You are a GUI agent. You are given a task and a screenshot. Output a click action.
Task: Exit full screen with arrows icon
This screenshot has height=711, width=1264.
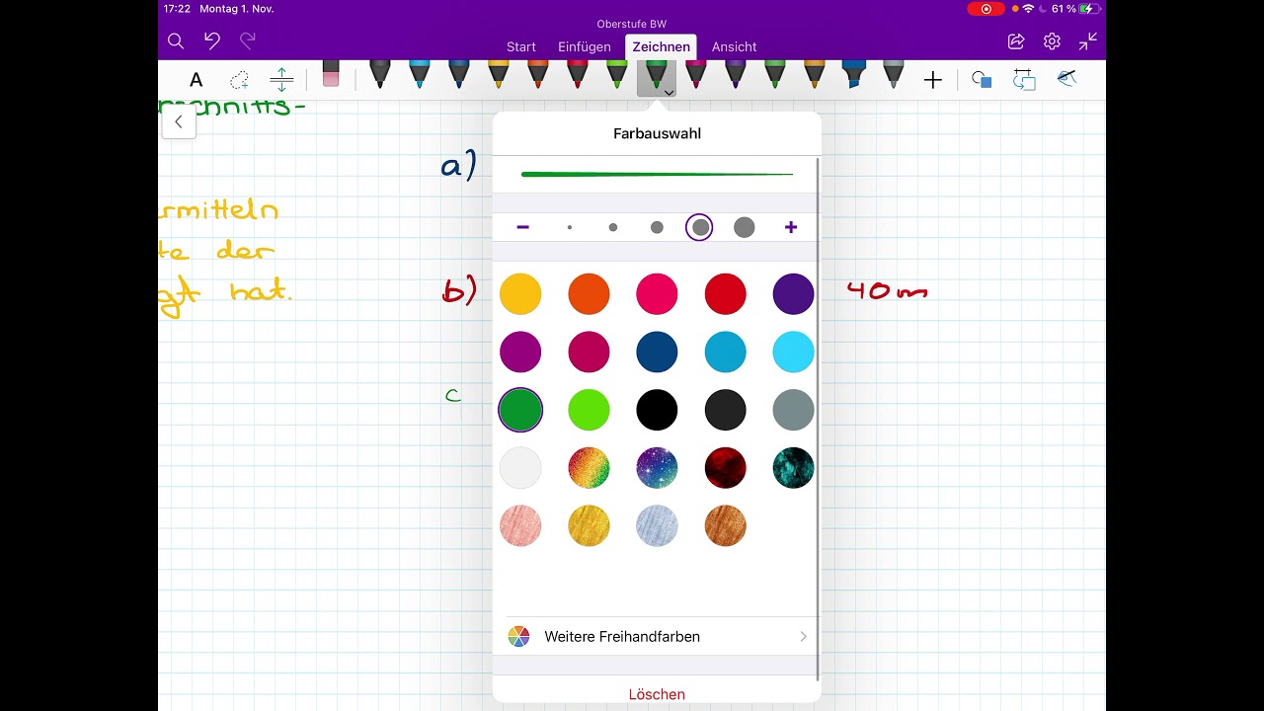pyautogui.click(x=1087, y=41)
